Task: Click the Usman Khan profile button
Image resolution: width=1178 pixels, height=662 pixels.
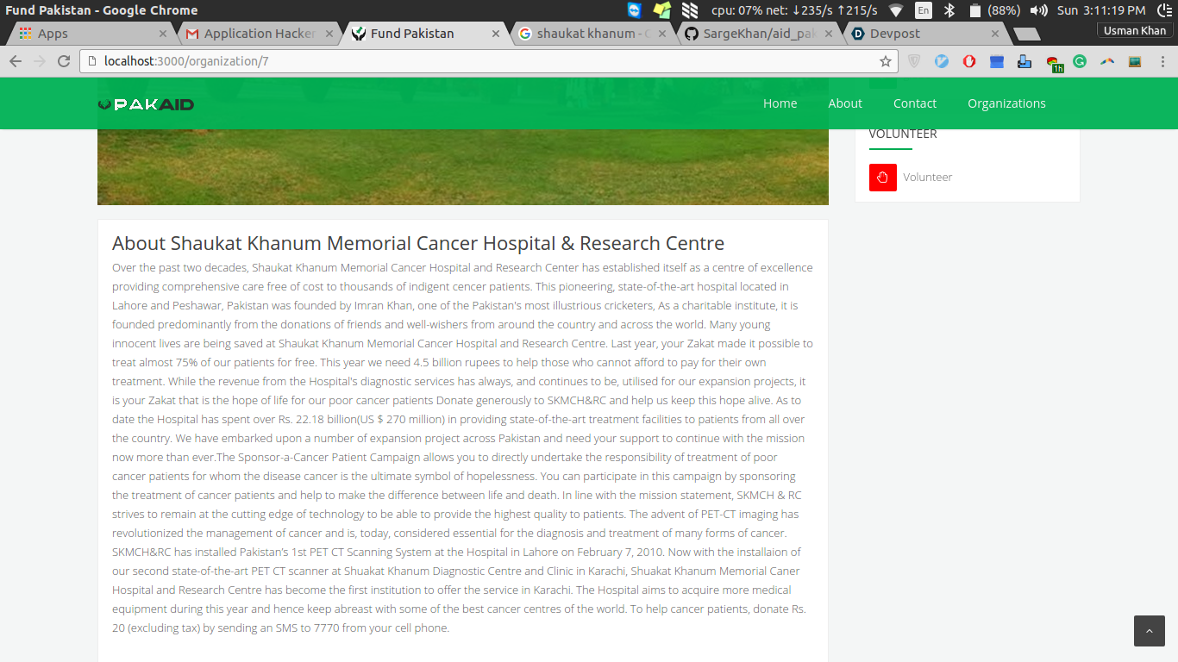Action: click(1134, 30)
